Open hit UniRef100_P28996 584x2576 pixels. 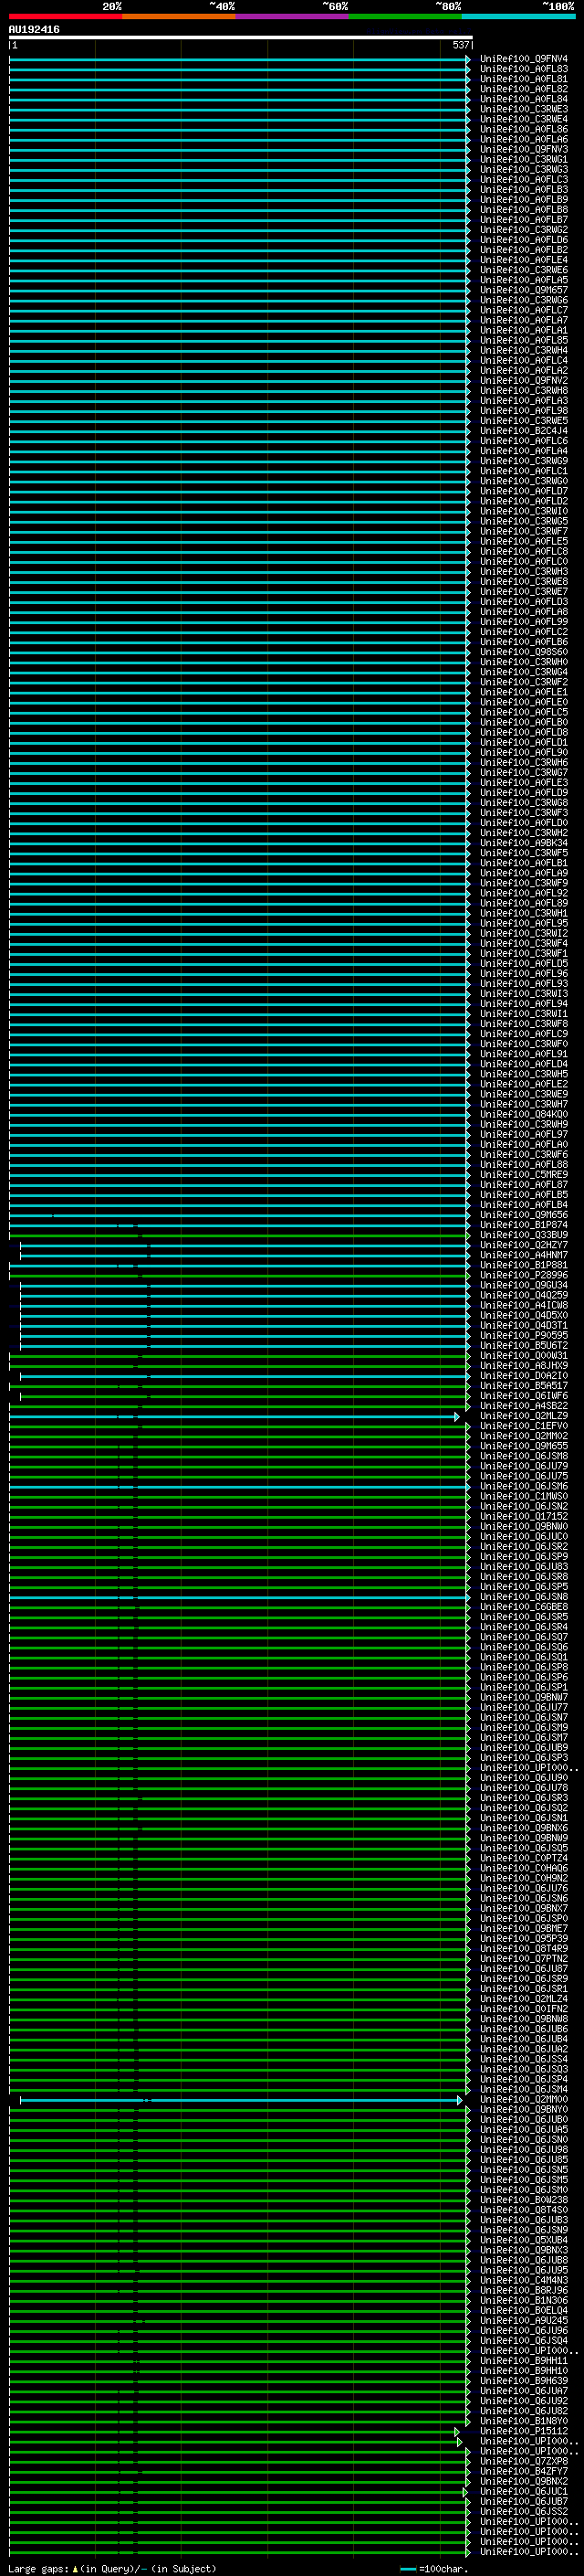click(524, 1275)
